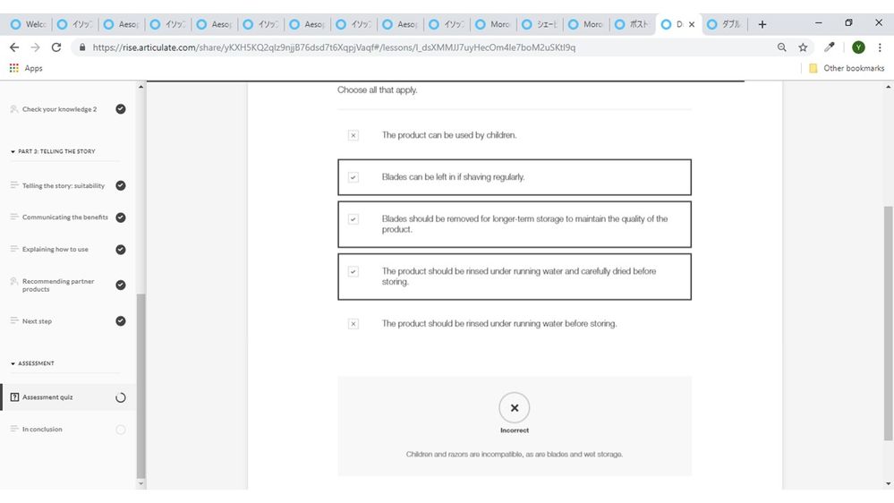Go back using the browser back arrow

(x=14, y=47)
